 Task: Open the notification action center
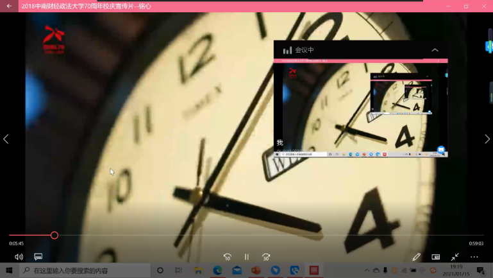coord(480,270)
